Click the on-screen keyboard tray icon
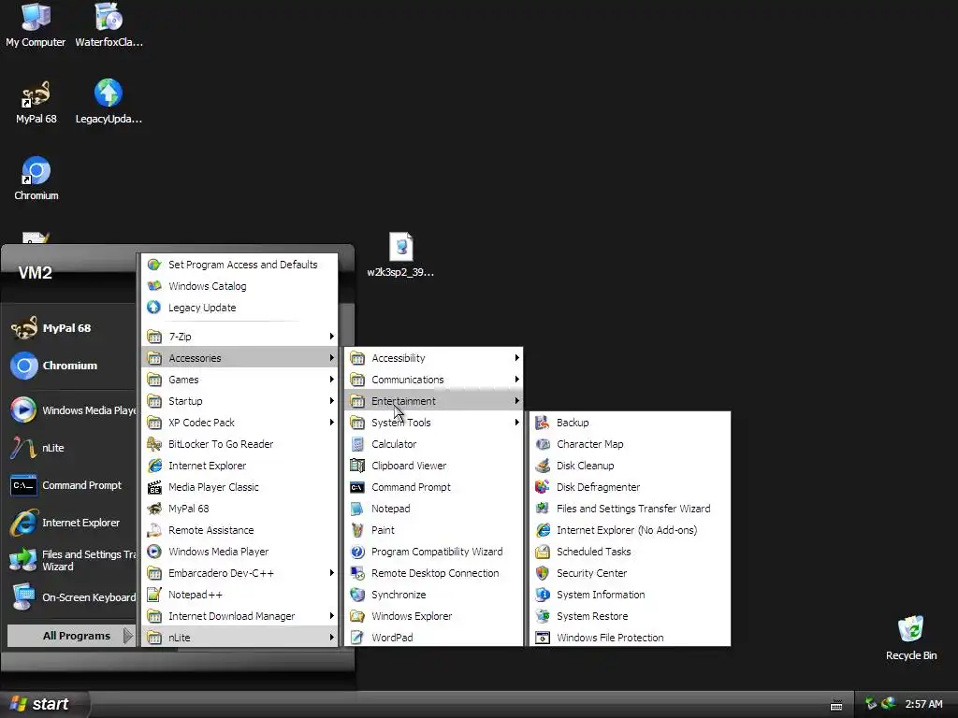This screenshot has width=958, height=718. (836, 705)
